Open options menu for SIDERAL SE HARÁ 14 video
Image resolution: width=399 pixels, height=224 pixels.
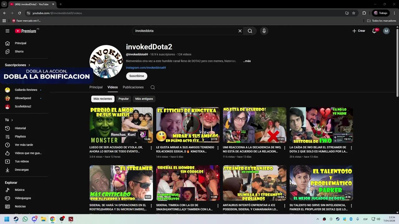151,206
